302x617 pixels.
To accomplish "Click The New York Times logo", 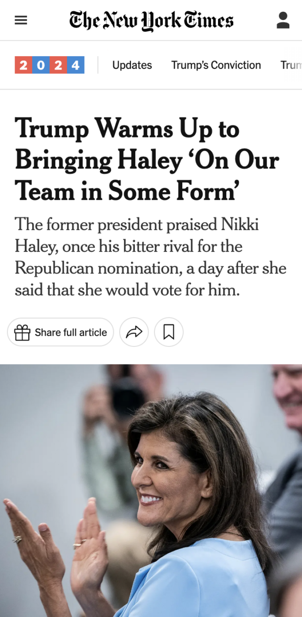I will tap(151, 21).
